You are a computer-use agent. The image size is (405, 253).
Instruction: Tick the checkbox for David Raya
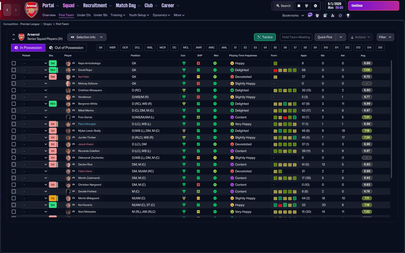14,70
